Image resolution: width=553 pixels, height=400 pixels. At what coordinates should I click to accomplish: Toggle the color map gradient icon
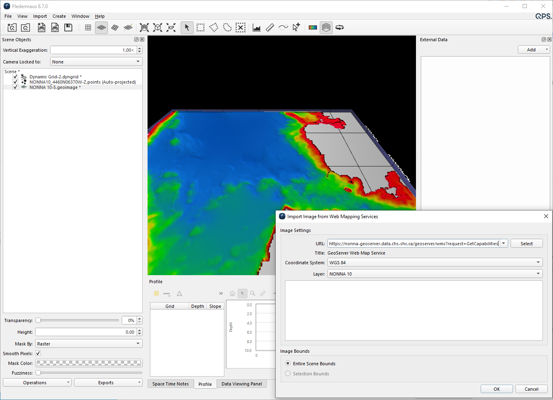(312, 27)
